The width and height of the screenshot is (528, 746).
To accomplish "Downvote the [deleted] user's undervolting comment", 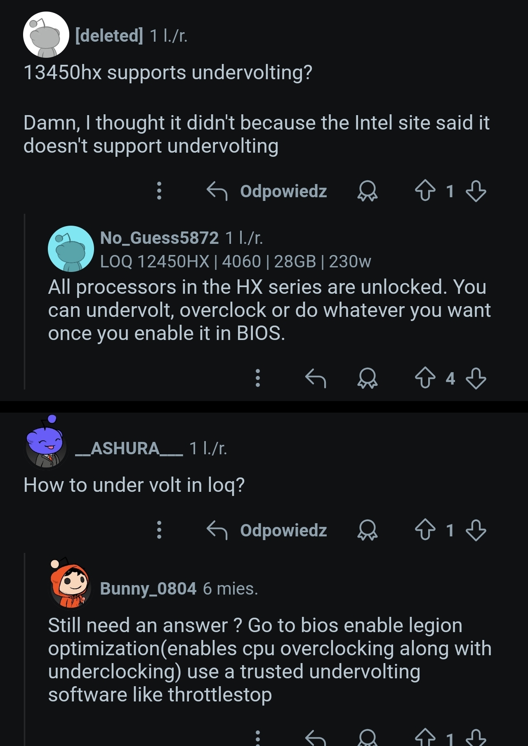I will pos(476,191).
